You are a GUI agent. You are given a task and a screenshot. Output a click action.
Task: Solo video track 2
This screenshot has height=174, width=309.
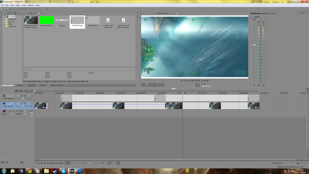pyautogui.click(x=32, y=103)
